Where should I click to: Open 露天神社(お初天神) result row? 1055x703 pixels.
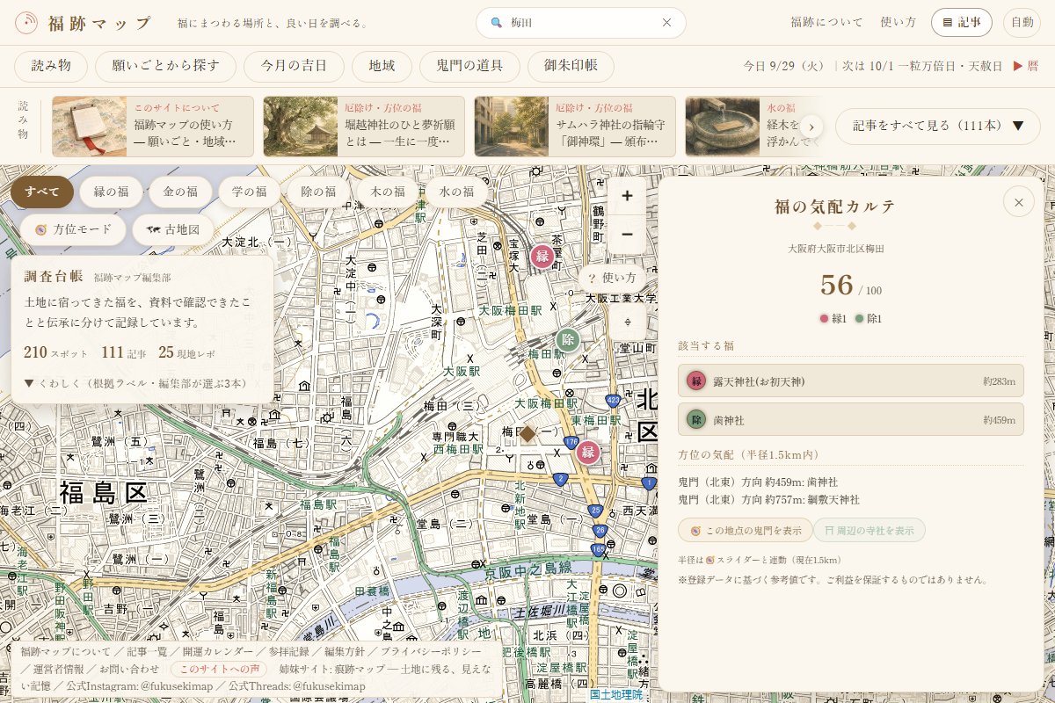[x=851, y=381]
